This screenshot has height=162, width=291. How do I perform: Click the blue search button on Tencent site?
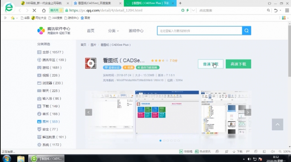tap(247, 31)
